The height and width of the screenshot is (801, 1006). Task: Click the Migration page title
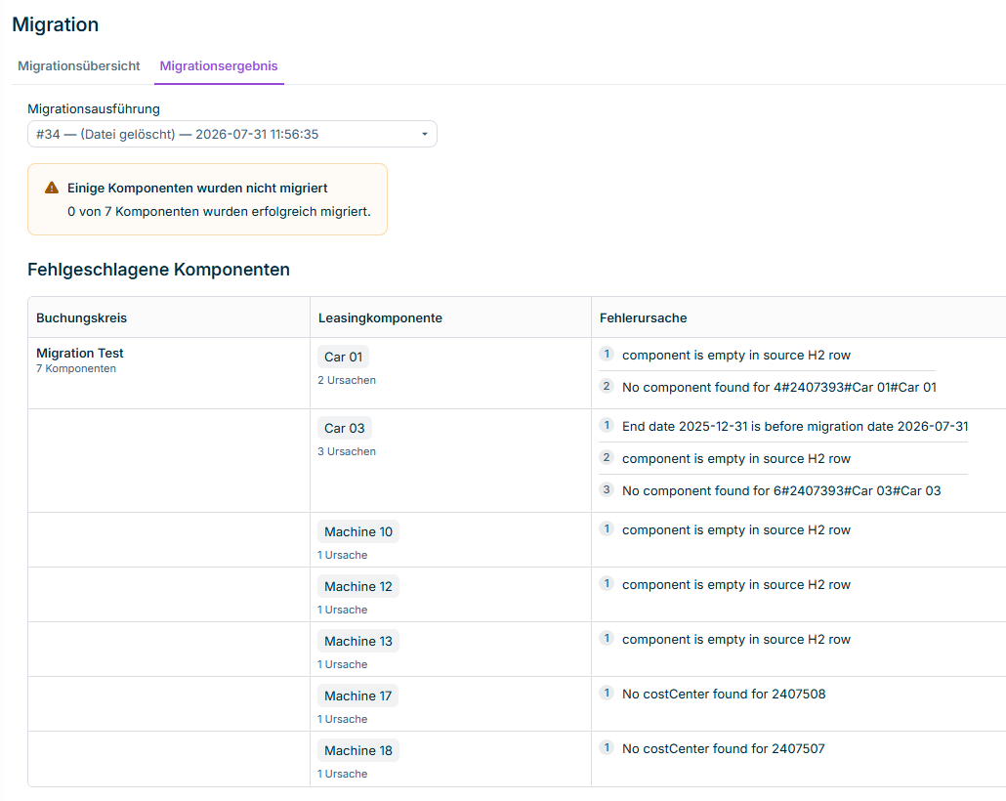pos(55,24)
